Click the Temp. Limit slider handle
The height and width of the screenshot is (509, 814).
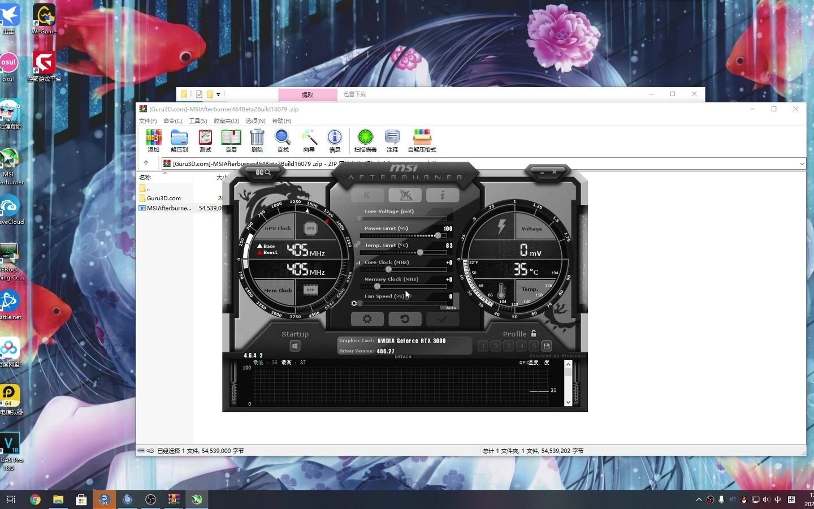pyautogui.click(x=420, y=252)
